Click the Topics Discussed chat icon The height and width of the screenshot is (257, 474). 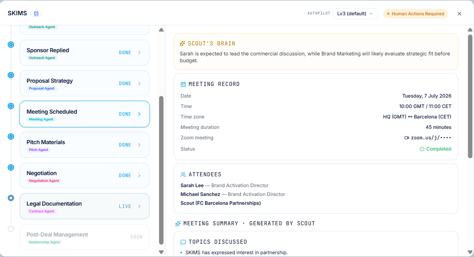(x=183, y=242)
